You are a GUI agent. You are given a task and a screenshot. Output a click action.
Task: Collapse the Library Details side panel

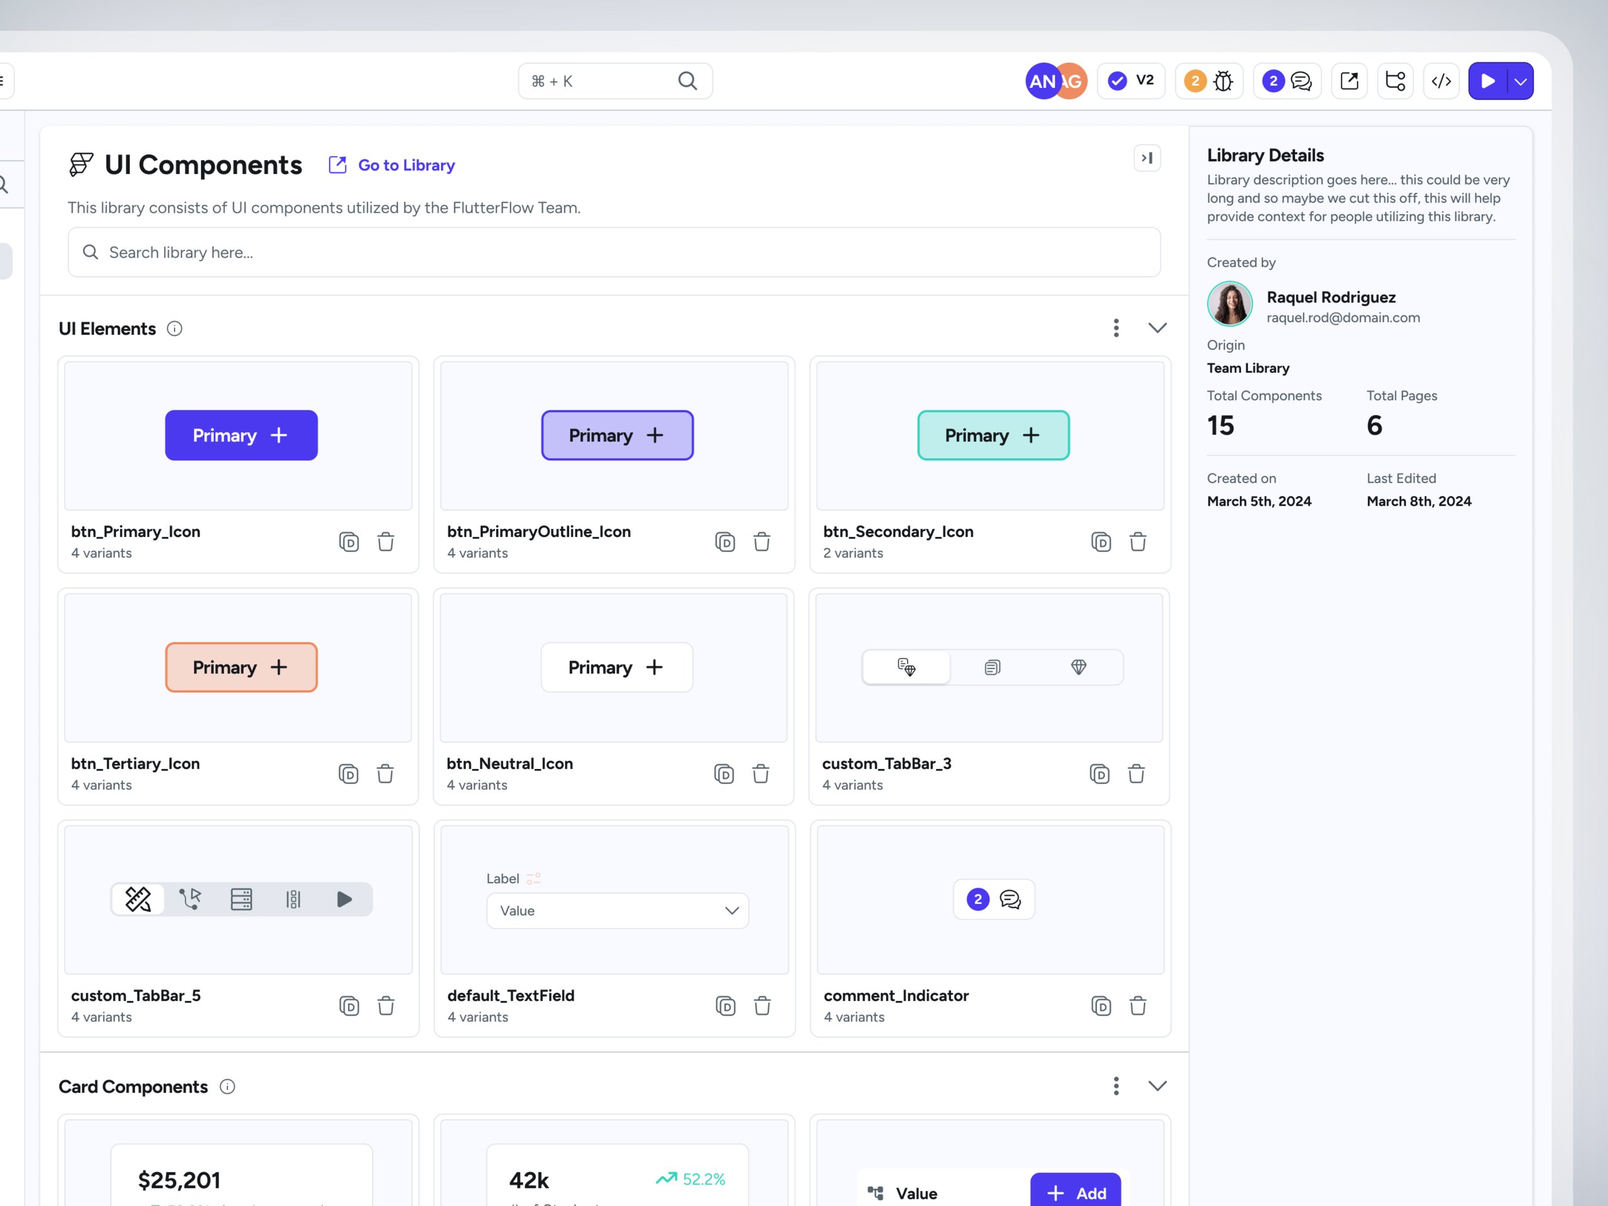(1147, 158)
